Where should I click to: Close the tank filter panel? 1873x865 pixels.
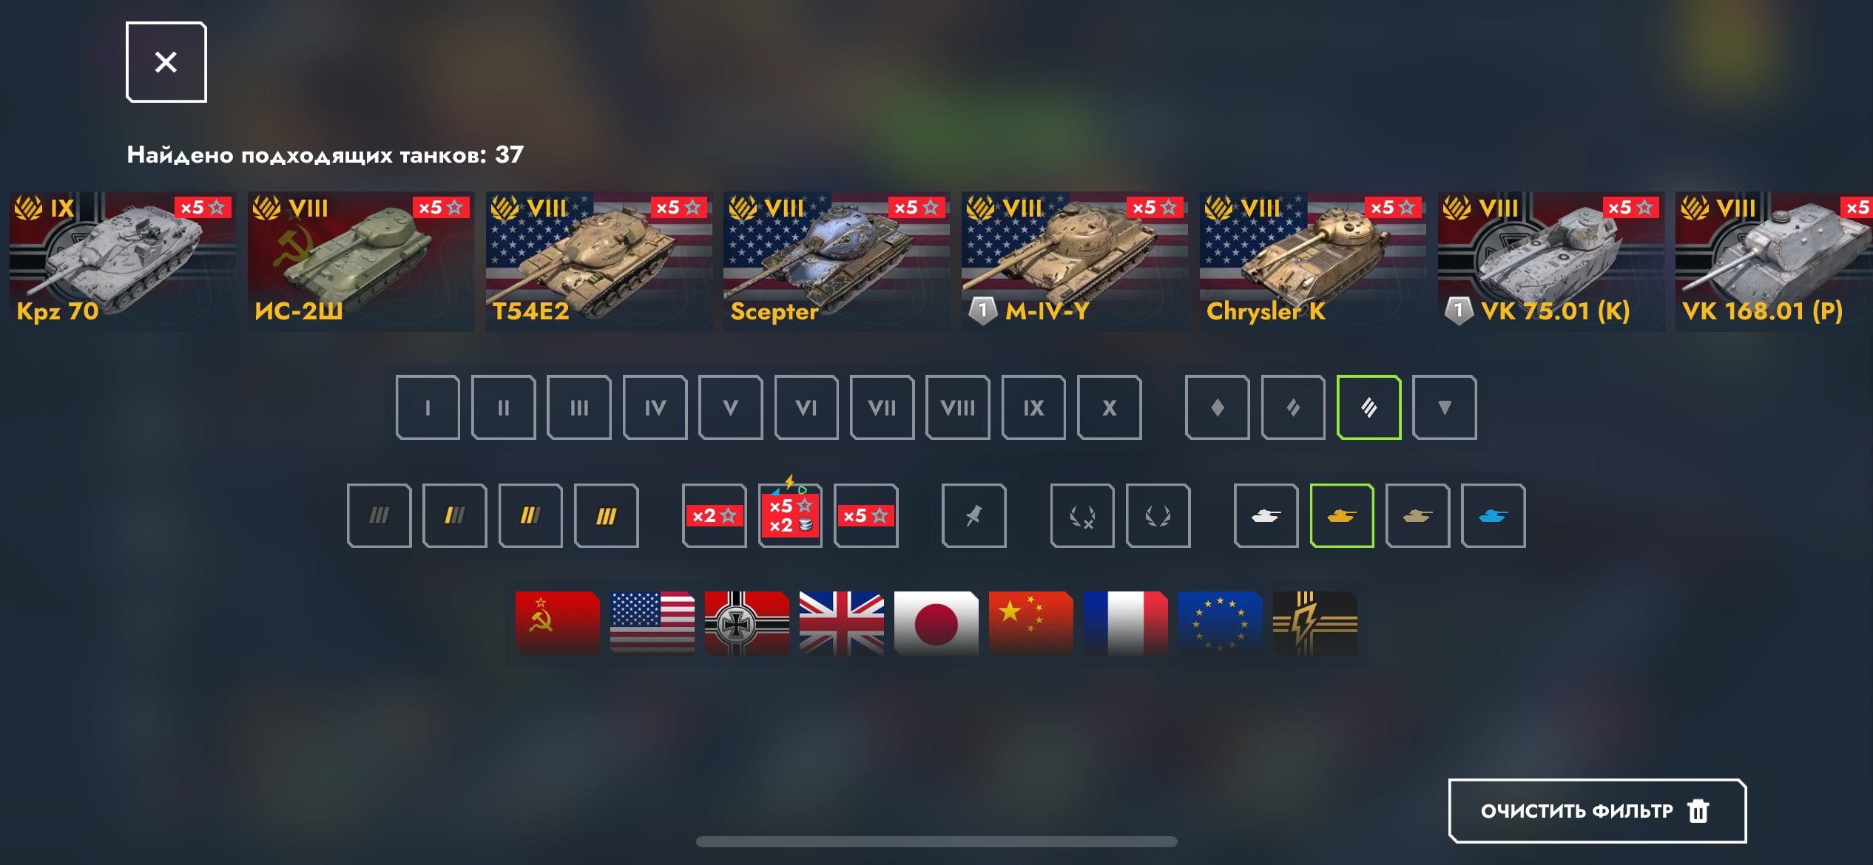[x=166, y=62]
